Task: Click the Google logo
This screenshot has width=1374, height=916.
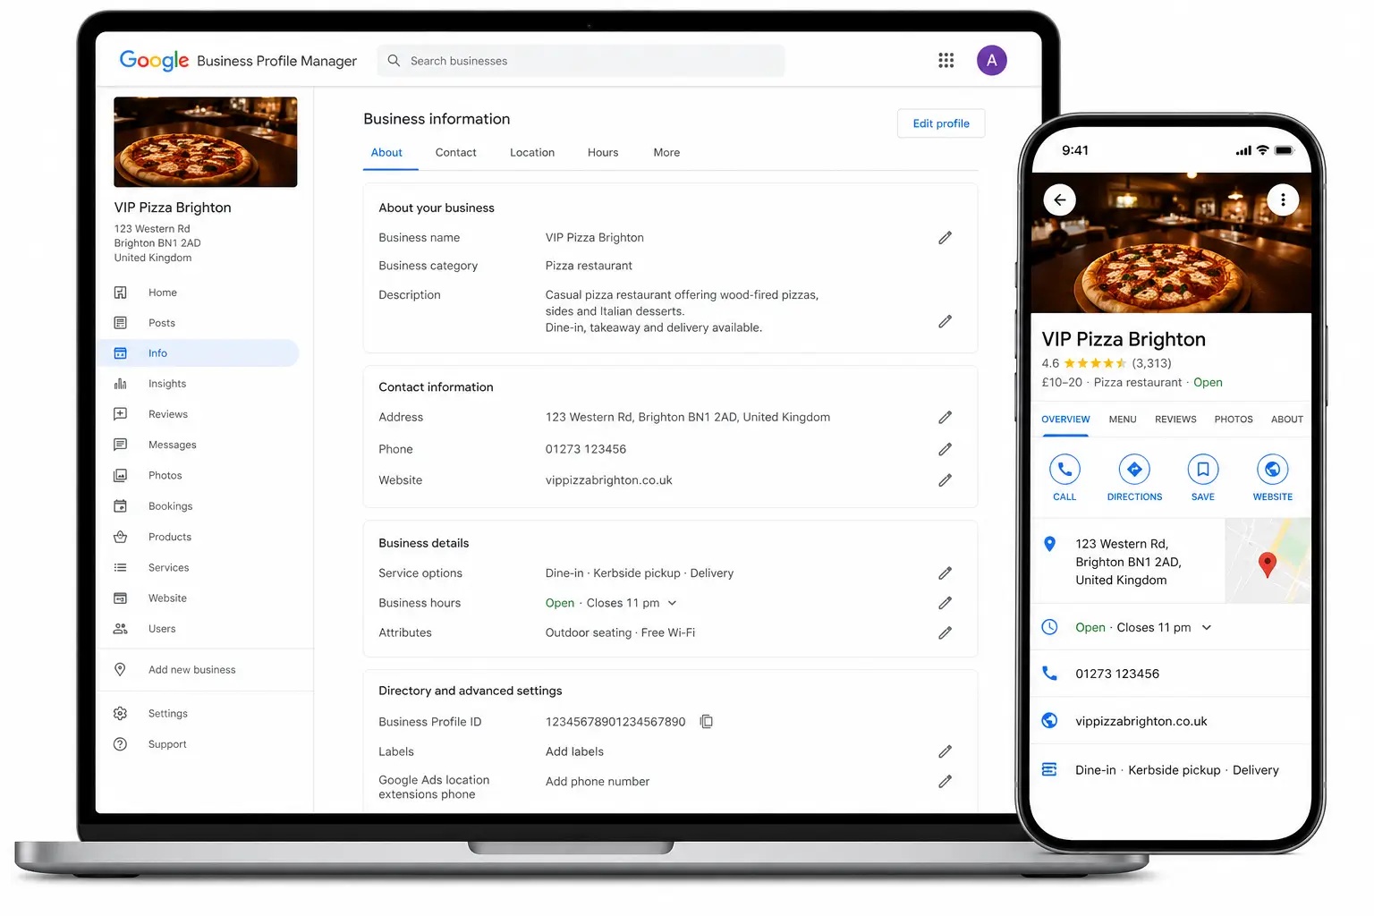Action: point(154,60)
